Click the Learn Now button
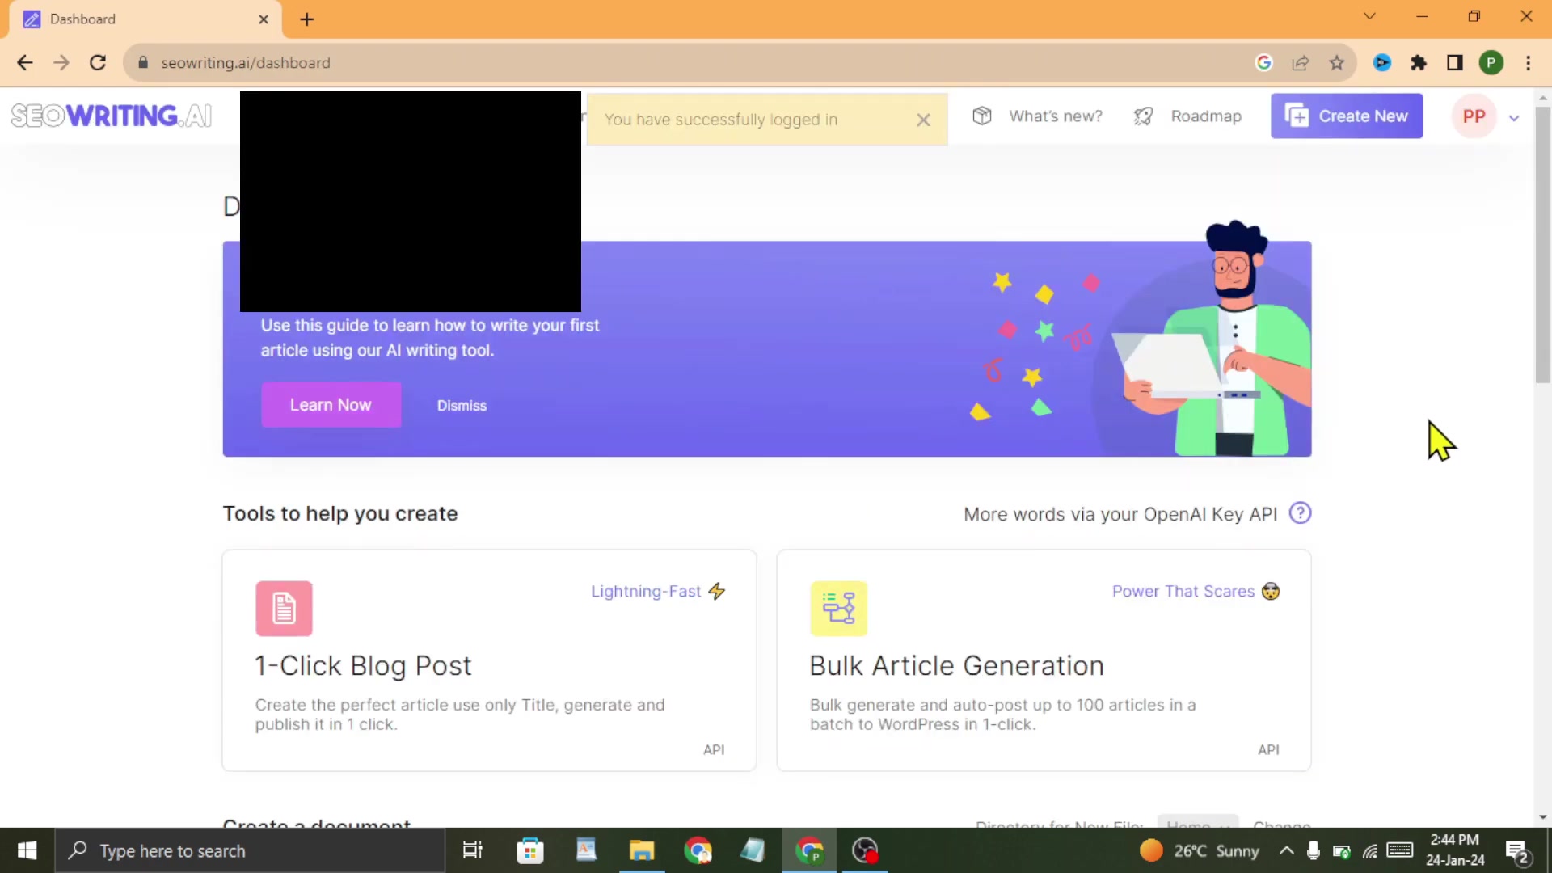 point(331,405)
